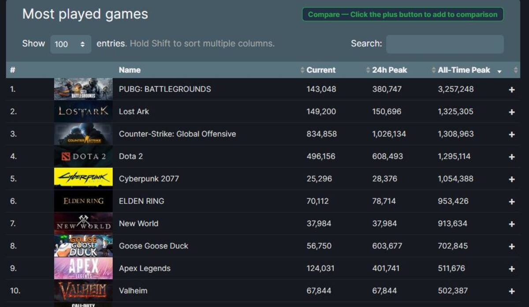Screen dimensions: 529x307
Task: Add Lost Ark to comparison with plus
Action: pos(511,112)
